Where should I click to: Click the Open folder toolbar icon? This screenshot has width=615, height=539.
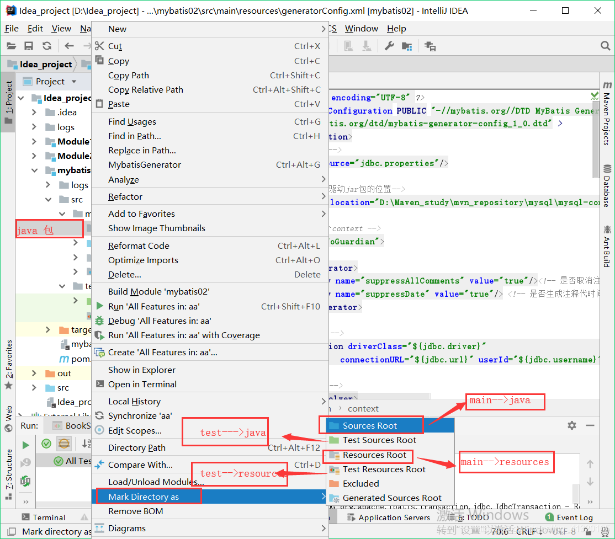12,46
